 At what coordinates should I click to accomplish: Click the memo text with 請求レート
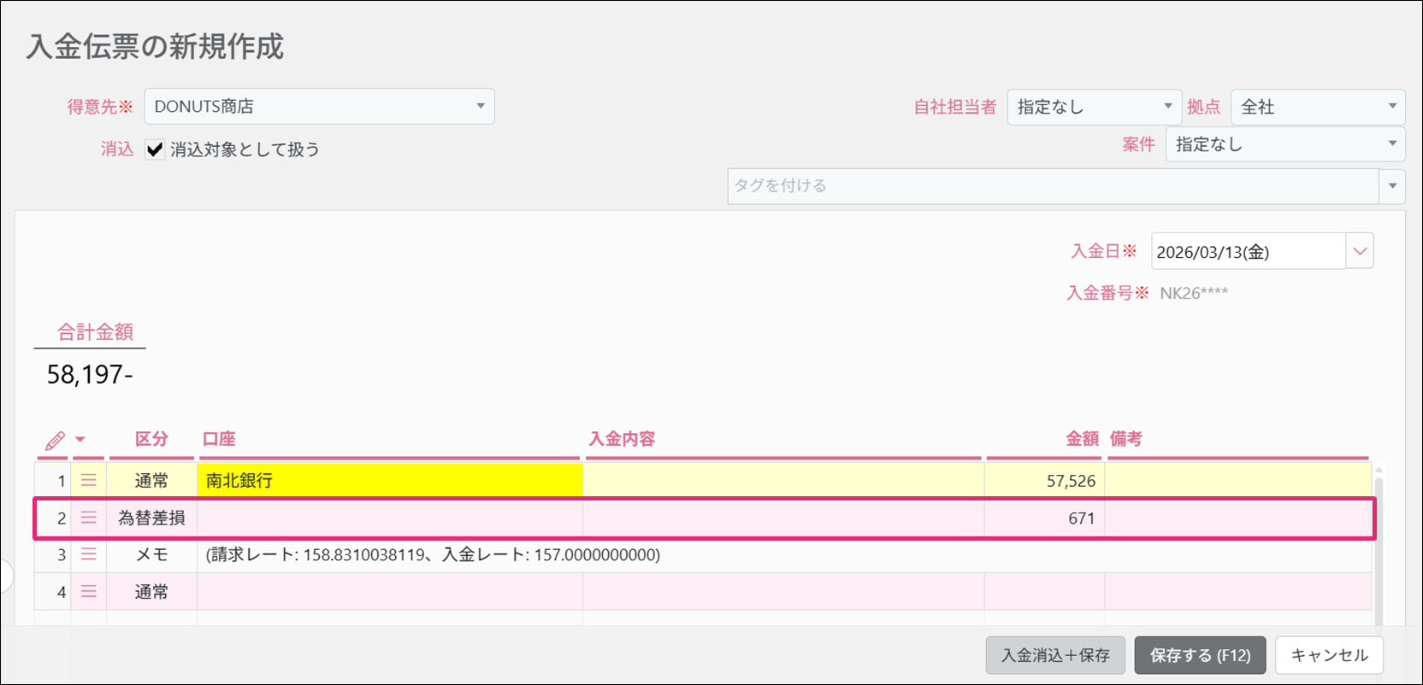[x=433, y=554]
